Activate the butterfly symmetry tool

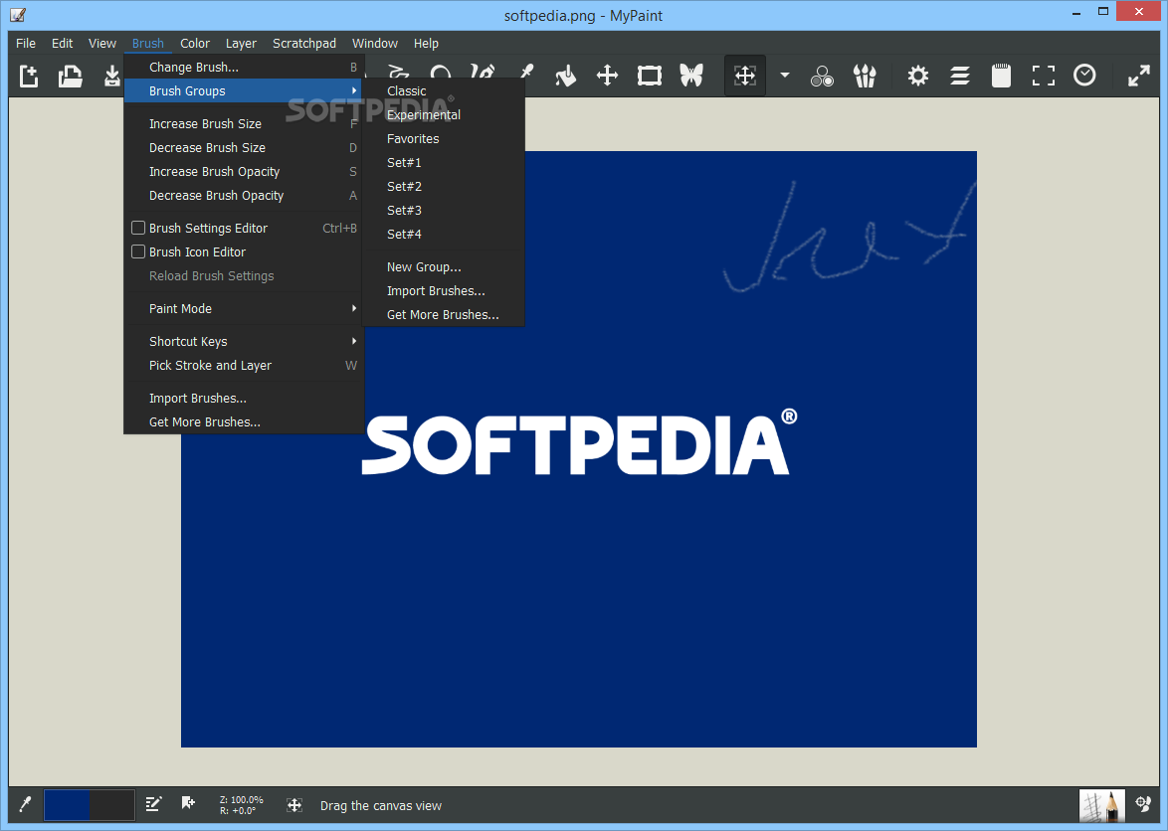tap(691, 76)
